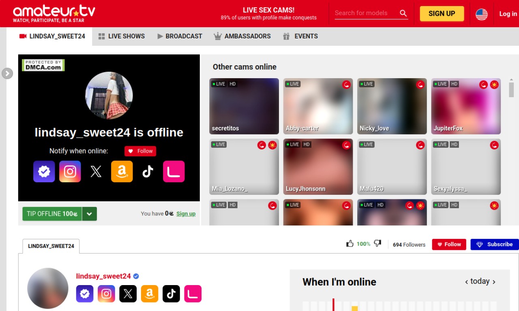Screen dimensions: 519x311
Task: Click TIP OFFLINE 100 button
Action: click(x=52, y=214)
